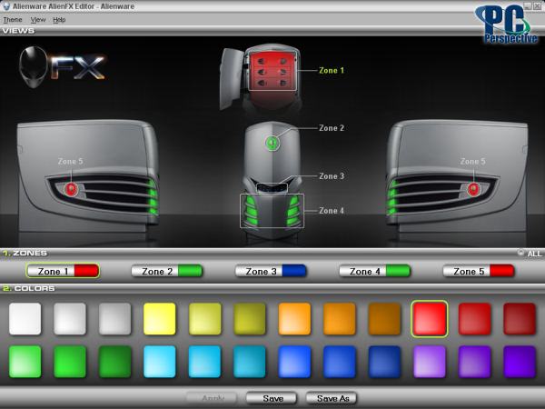Screen dimensions: 545x409
Task: Select the bright orange swatch
Action: pos(294,319)
